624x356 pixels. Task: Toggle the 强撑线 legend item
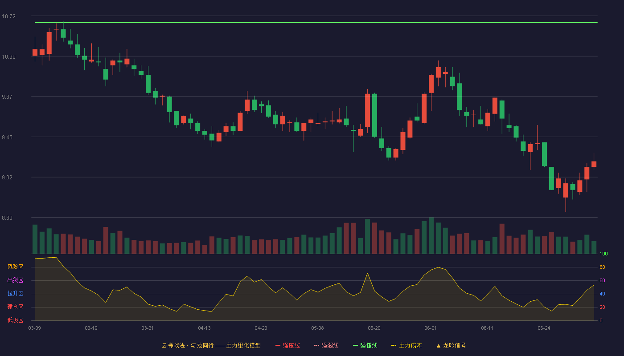[x=365, y=345]
